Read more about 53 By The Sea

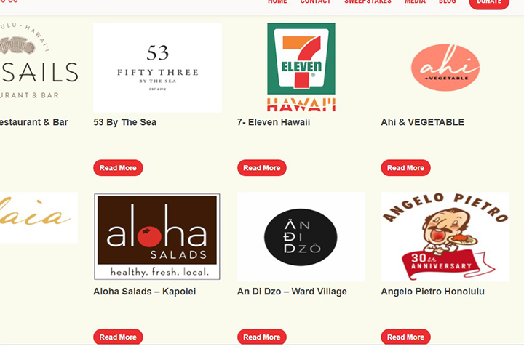118,168
